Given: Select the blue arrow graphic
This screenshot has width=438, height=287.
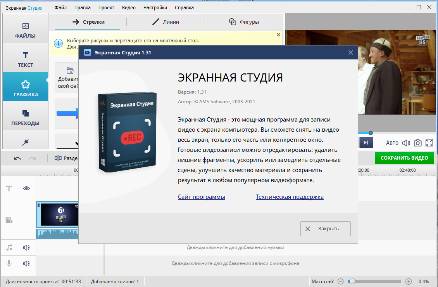Looking at the screenshot, I should [67, 113].
